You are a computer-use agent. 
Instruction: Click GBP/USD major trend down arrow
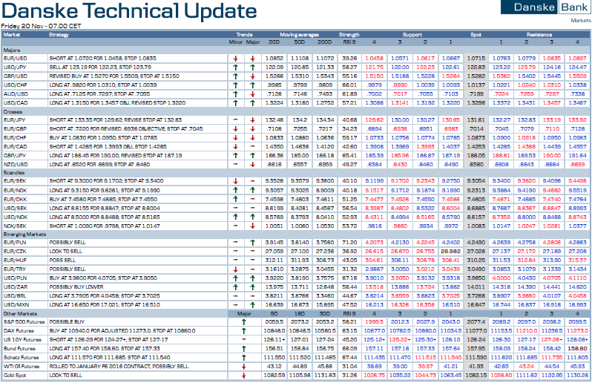[252, 76]
